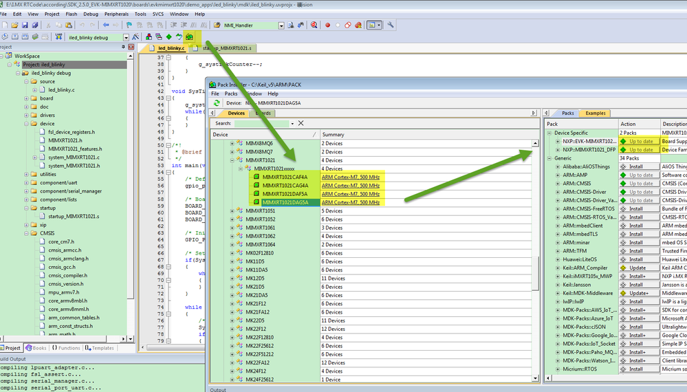
Task: Expand the MIMXRT1051 device node
Action: [232, 210]
